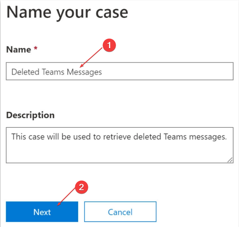Click the Name input field
Image resolution: width=239 pixels, height=227 pixels.
pyautogui.click(x=120, y=71)
